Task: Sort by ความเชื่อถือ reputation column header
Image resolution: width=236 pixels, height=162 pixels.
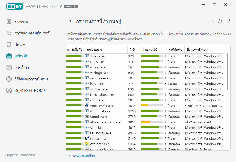Action: 75,49
